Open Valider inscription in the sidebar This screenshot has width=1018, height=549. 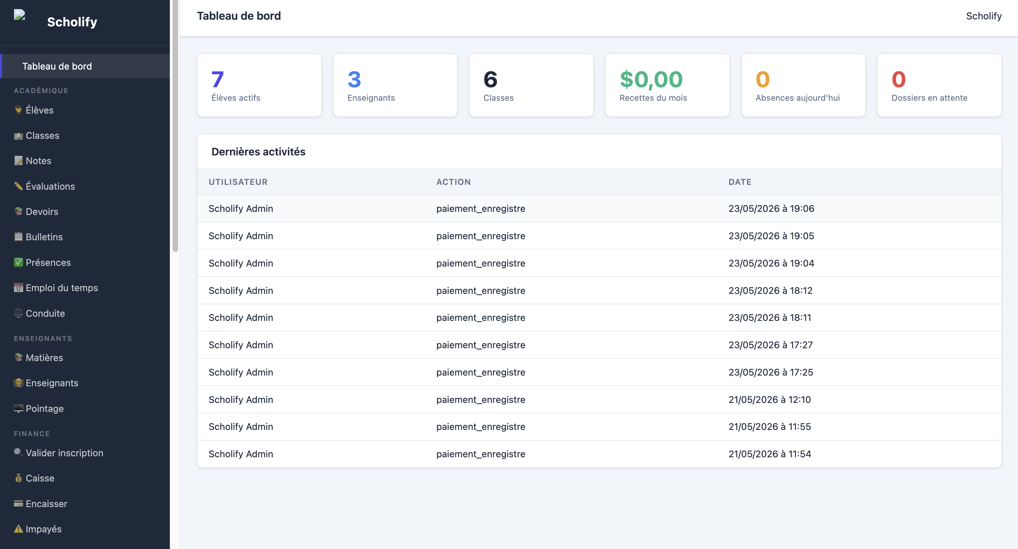click(x=85, y=453)
